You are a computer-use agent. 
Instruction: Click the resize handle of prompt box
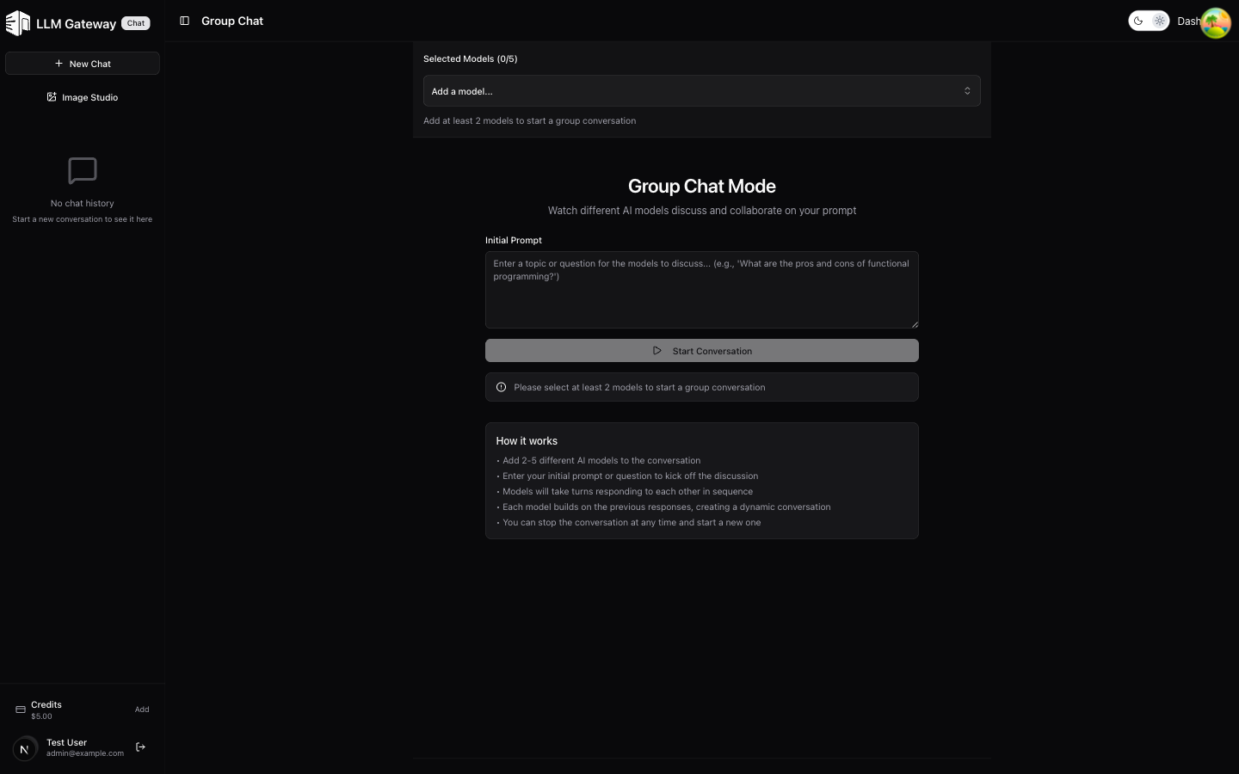[915, 324]
